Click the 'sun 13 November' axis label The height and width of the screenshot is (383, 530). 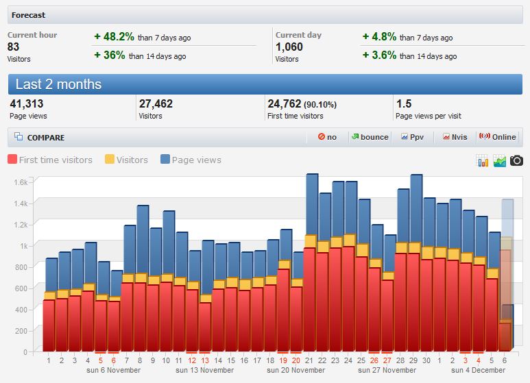(x=205, y=370)
